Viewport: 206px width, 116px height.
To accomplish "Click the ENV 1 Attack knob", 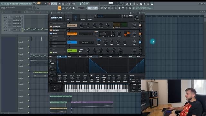I will [60, 79].
